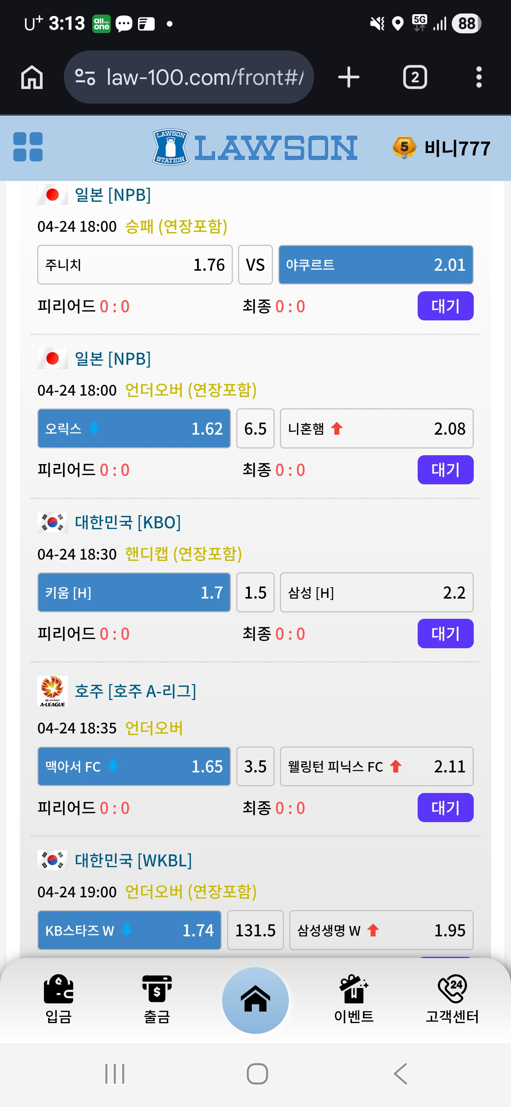Viewport: 511px width, 1107px height.
Task: Toggle the 야쿠르트 2.01 odds selection
Action: [x=376, y=265]
